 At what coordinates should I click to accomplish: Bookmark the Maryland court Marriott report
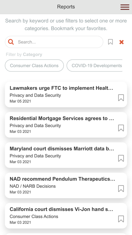pos(121,158)
